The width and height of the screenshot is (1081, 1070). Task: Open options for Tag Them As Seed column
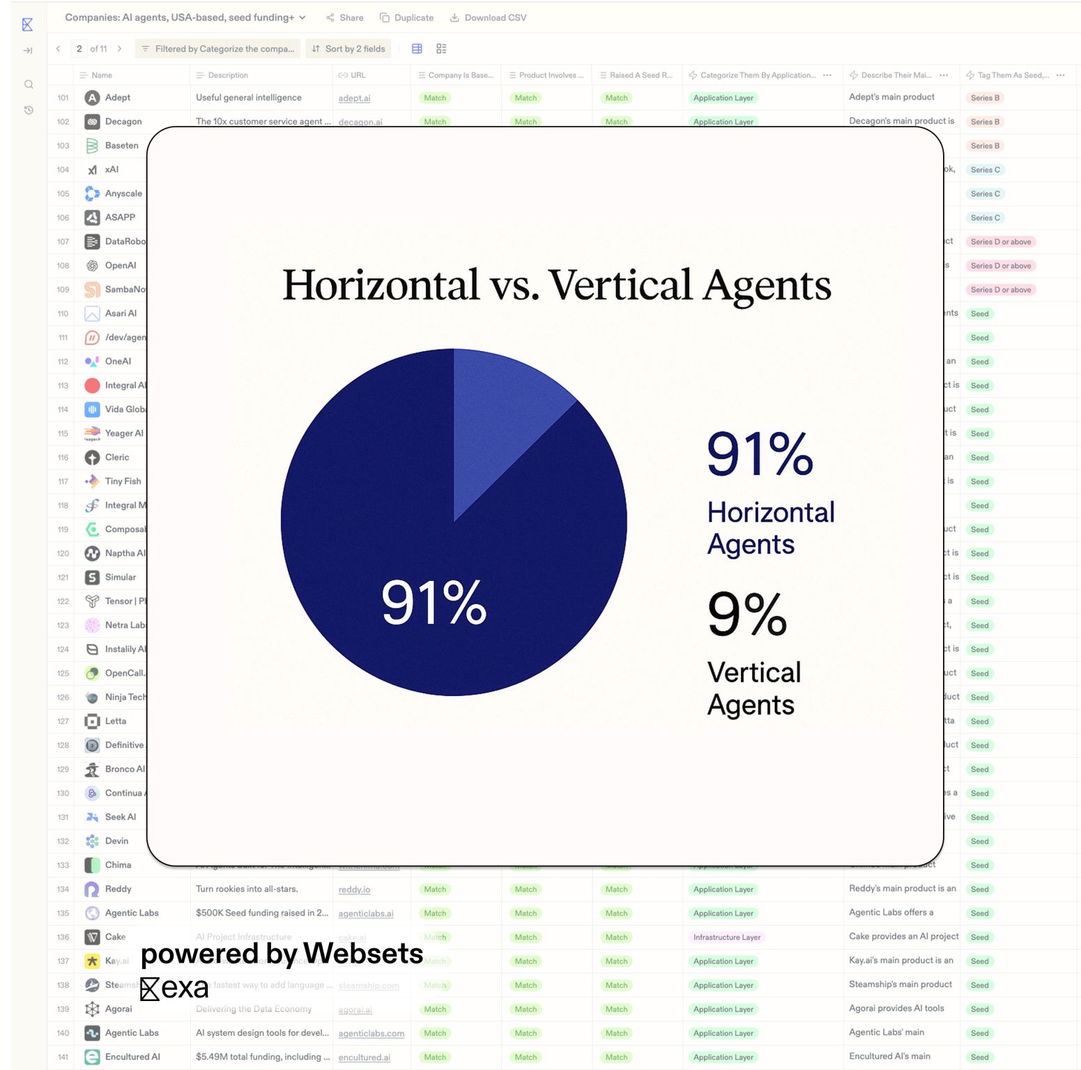[1060, 75]
